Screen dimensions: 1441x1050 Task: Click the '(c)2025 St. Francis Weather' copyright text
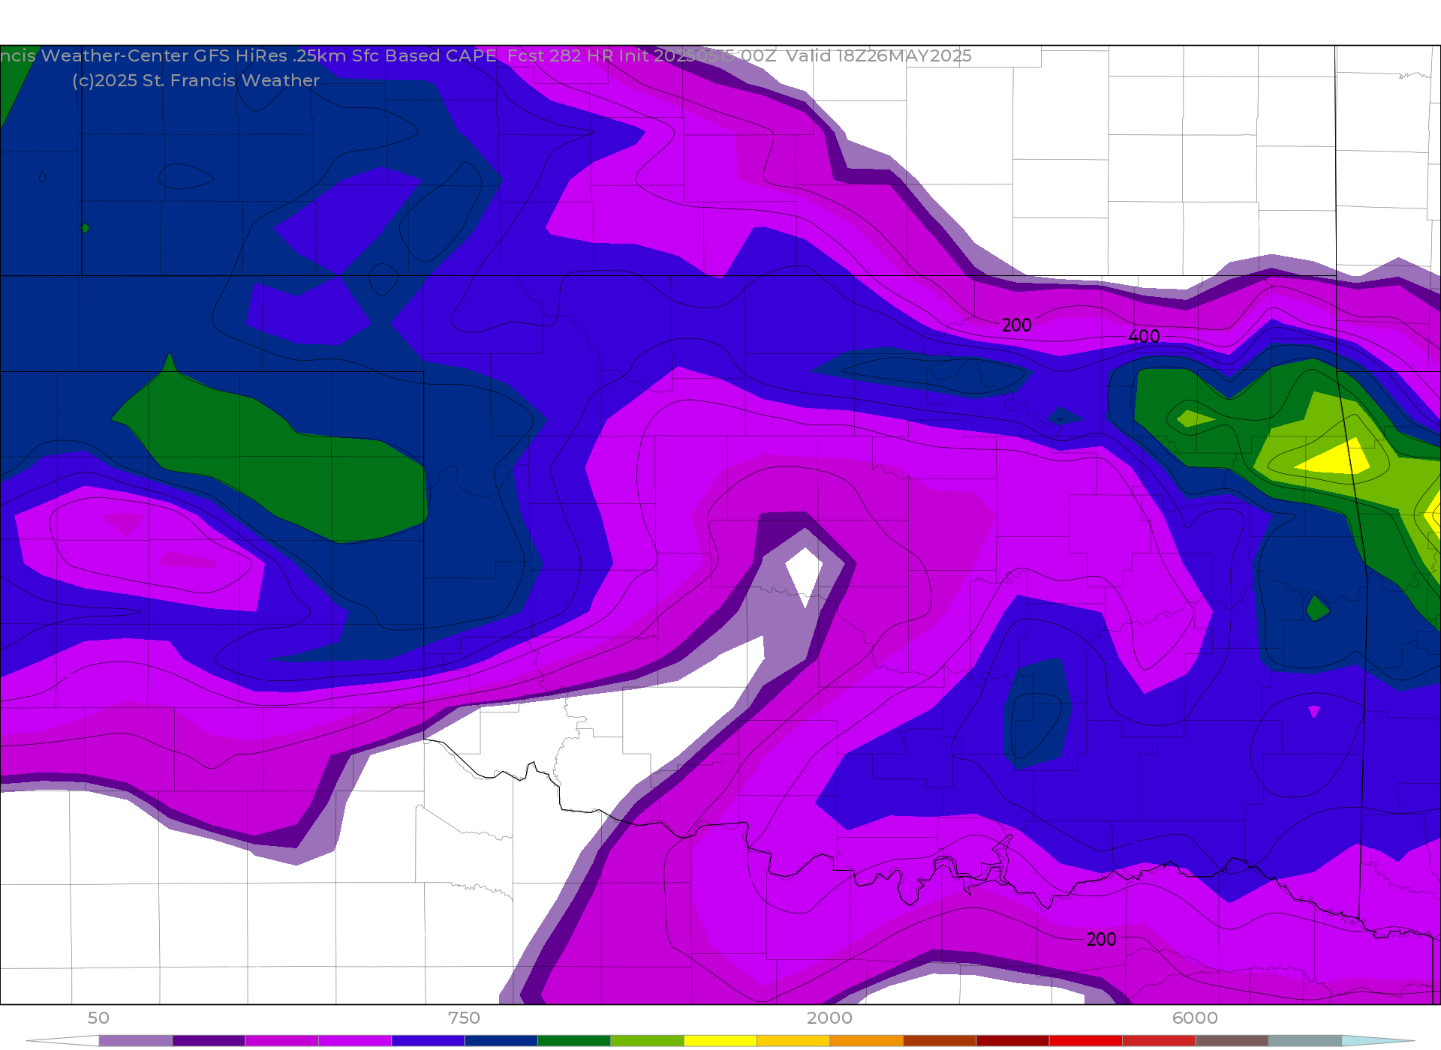196,81
